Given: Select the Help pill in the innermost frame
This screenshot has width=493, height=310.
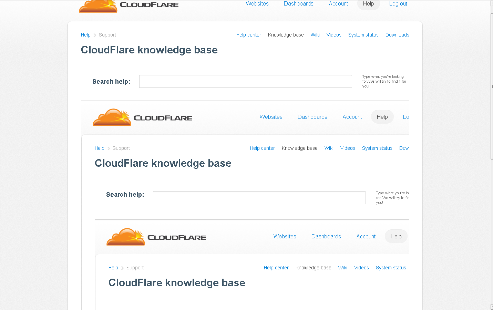Looking at the screenshot, I should [x=396, y=236].
